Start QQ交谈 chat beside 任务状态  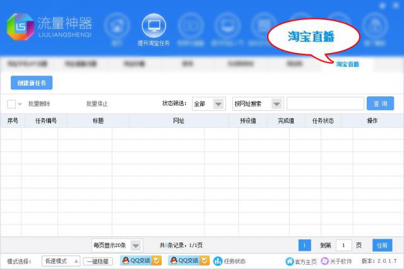189,261
